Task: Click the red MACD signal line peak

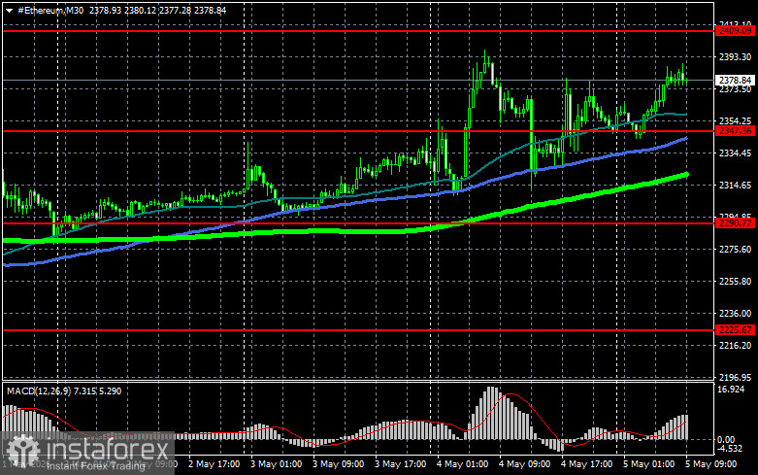Action: tap(509, 394)
